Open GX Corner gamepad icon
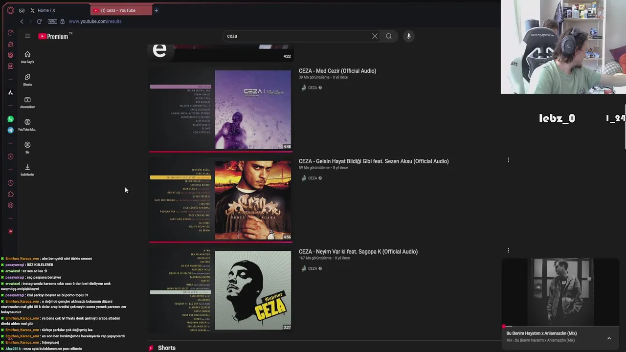This screenshot has height=352, width=626. 22,10
